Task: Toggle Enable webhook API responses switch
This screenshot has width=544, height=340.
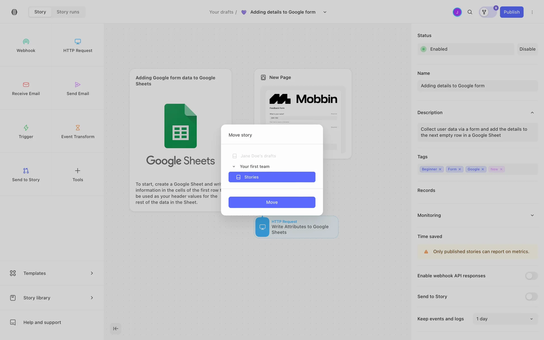Action: pos(531,276)
